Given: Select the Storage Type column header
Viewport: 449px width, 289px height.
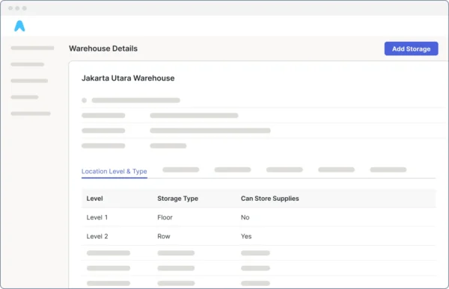Looking at the screenshot, I should pos(177,199).
